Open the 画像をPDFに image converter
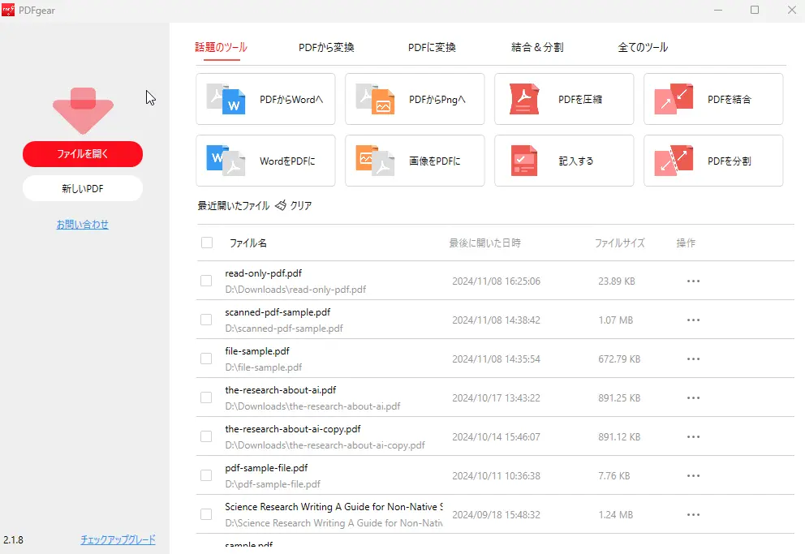The height and width of the screenshot is (554, 805). coord(415,161)
